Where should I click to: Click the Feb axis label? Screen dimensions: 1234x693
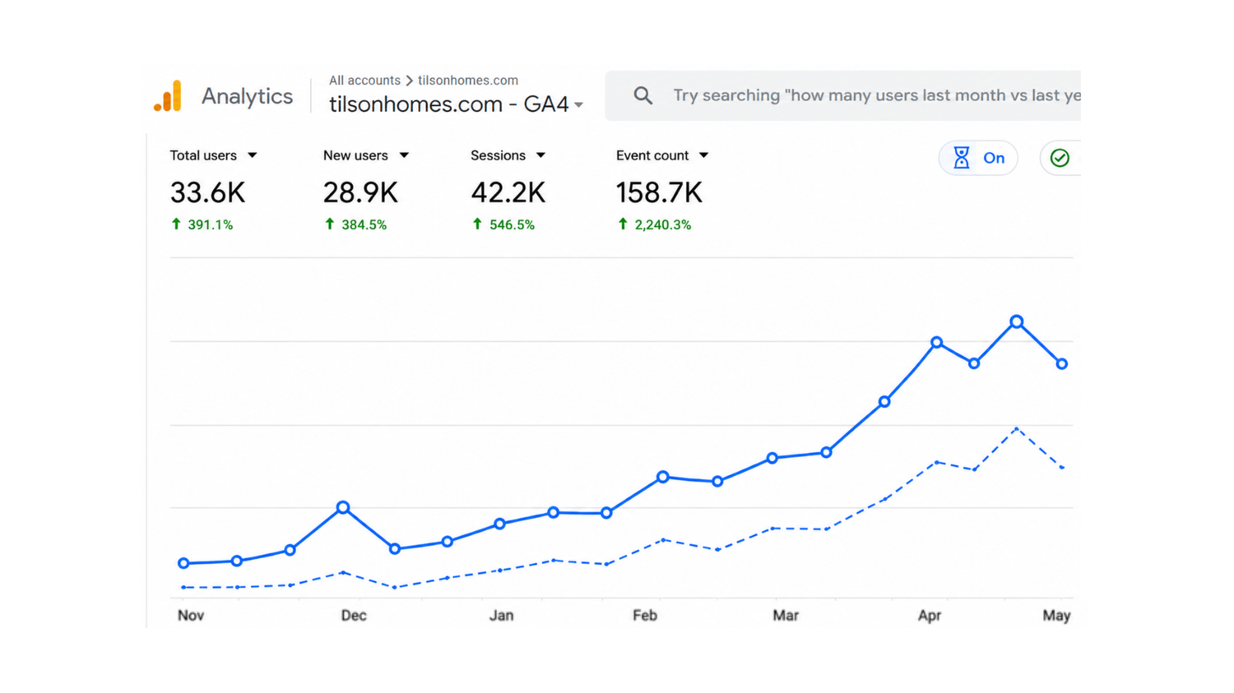pyautogui.click(x=645, y=615)
